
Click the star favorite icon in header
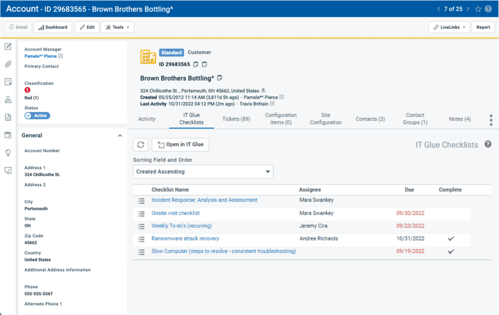[x=478, y=9]
